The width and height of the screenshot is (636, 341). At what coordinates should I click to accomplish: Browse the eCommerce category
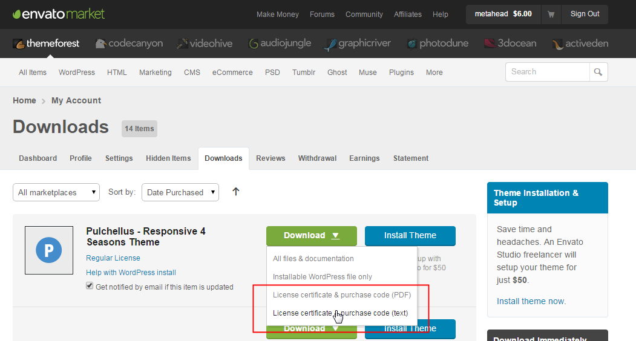[232, 73]
